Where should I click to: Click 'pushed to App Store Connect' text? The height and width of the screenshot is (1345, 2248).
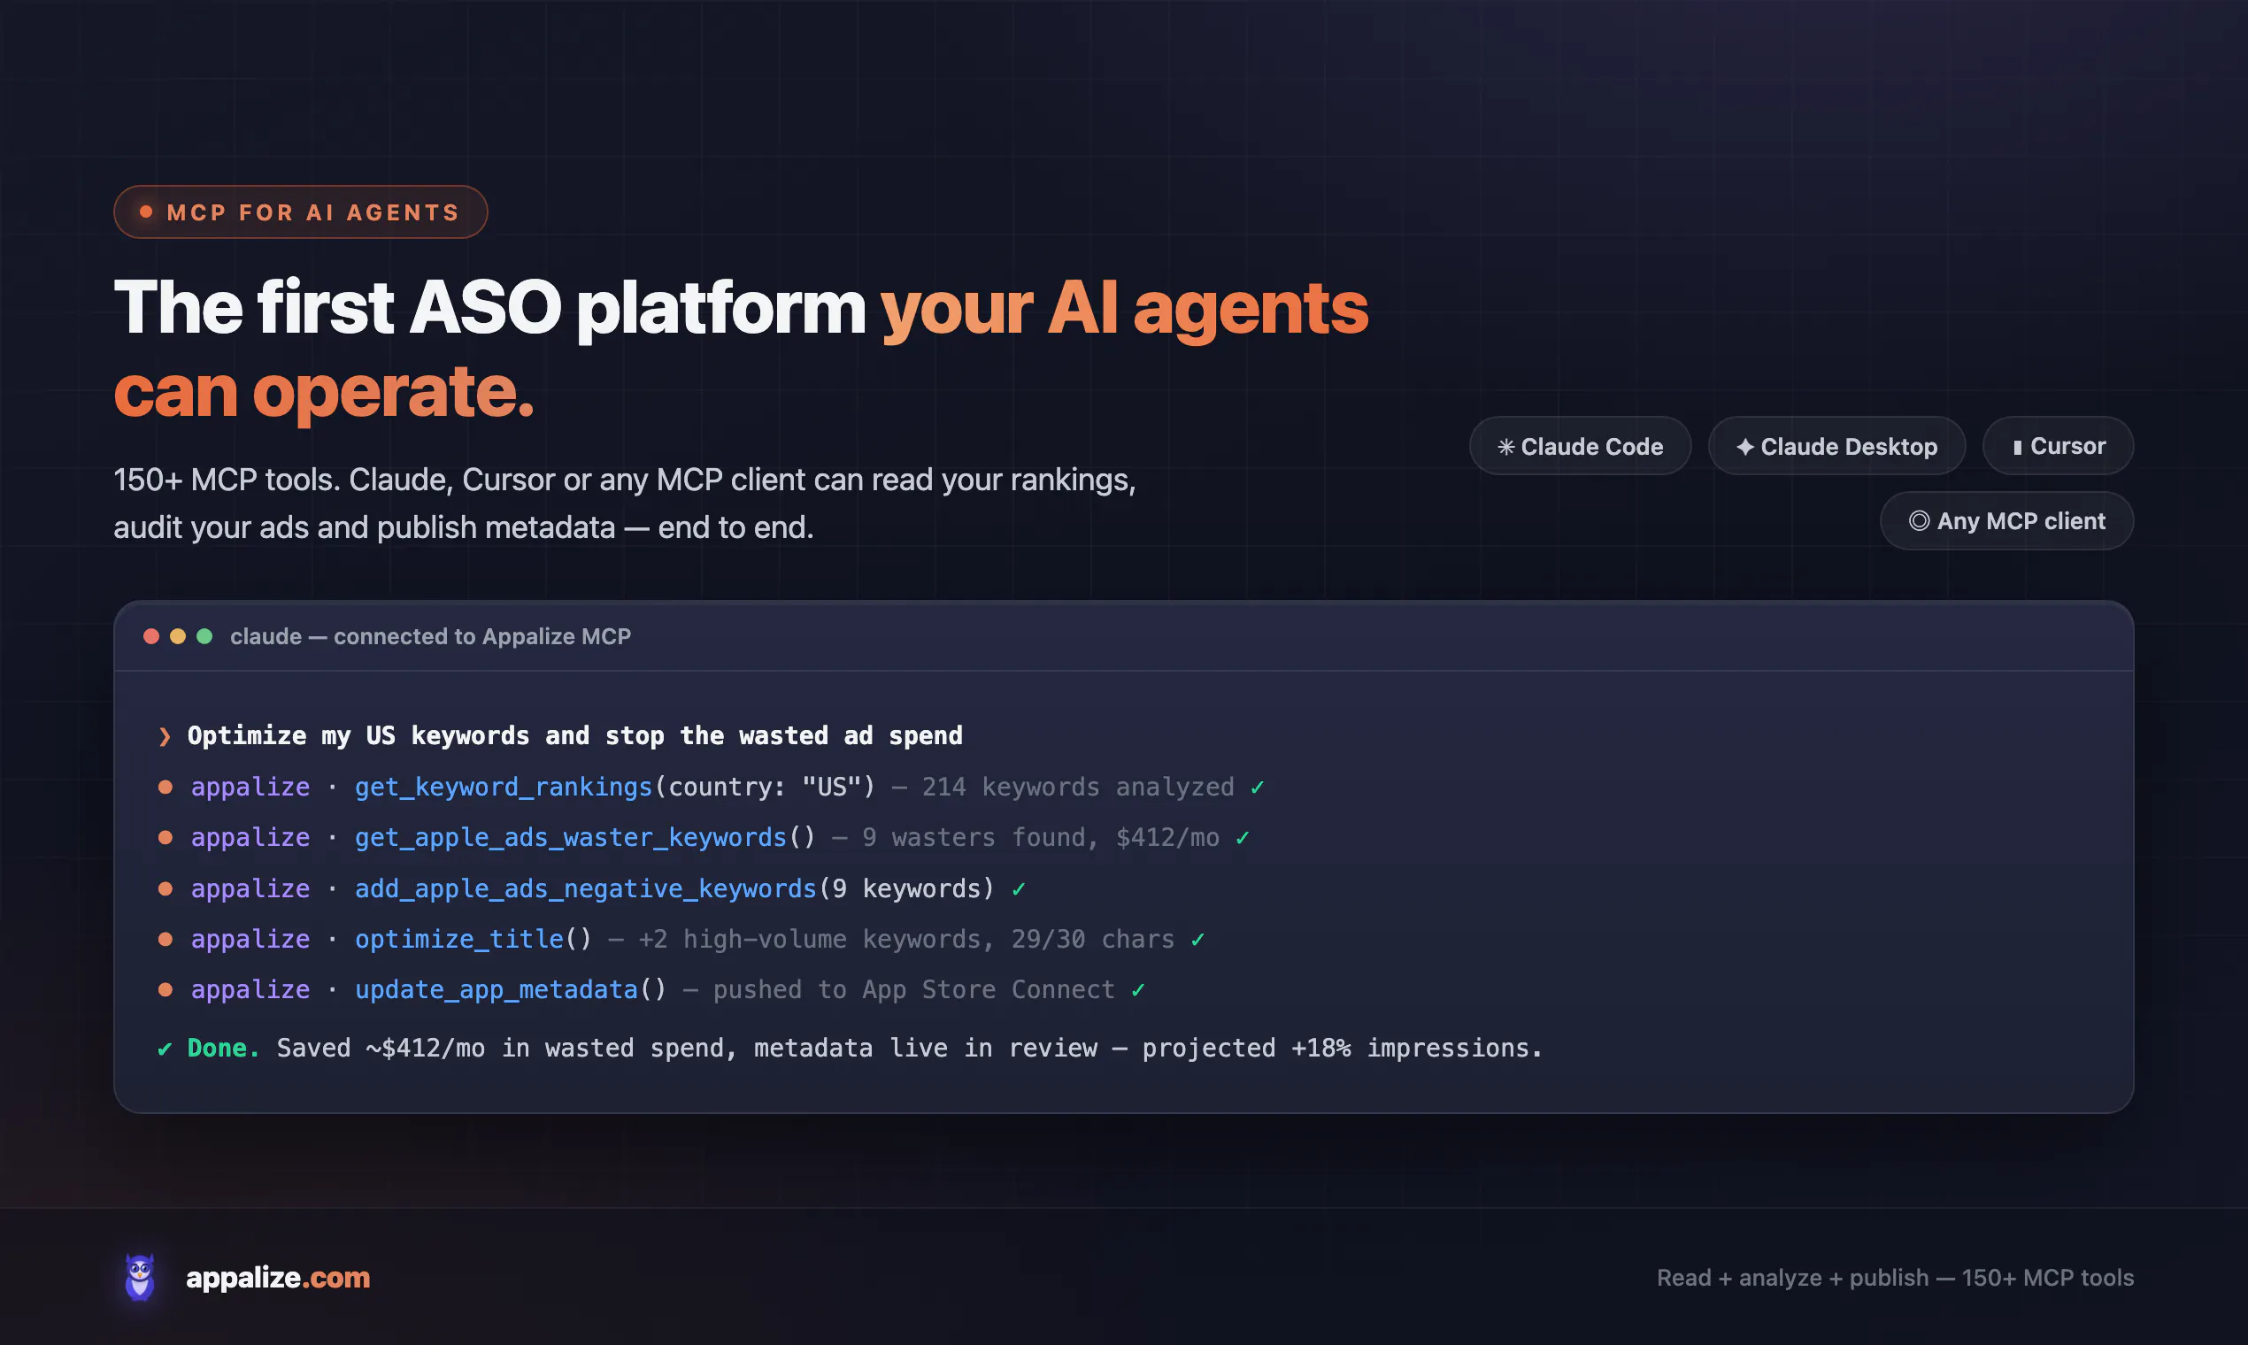pyautogui.click(x=913, y=989)
